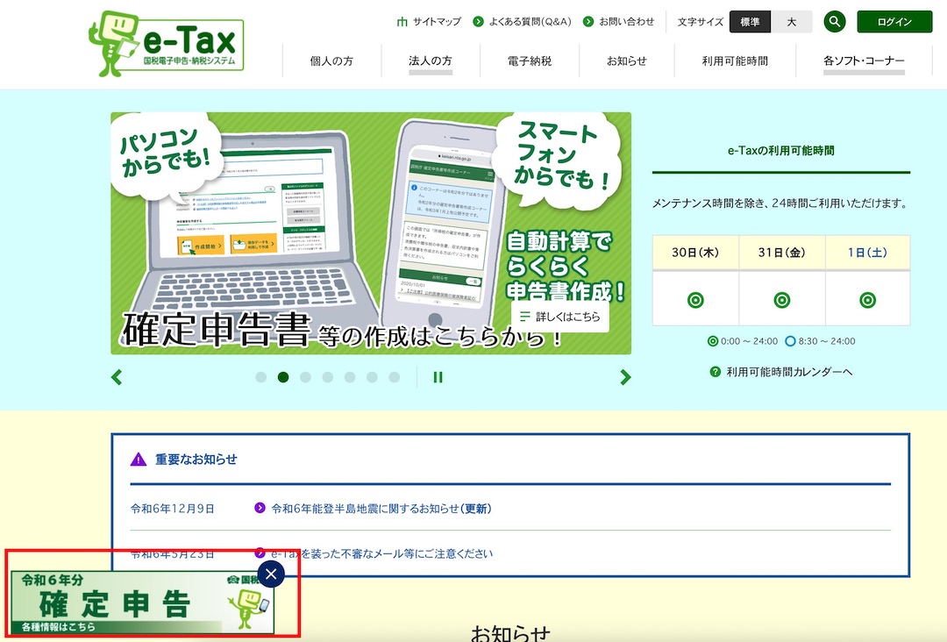
Task: Click availability circle icon under 1日(土)
Action: pyautogui.click(x=868, y=300)
